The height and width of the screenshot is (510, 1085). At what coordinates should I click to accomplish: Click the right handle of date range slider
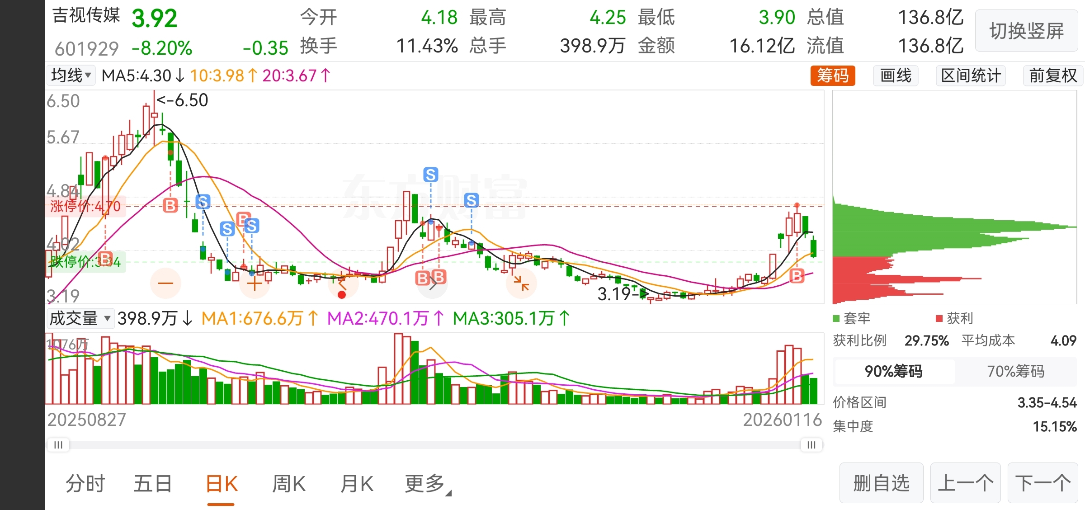pos(811,445)
